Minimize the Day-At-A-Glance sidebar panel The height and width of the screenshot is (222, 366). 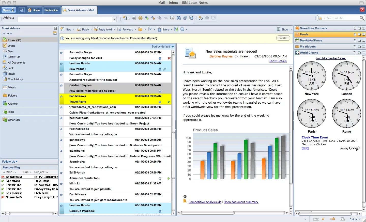[363, 40]
